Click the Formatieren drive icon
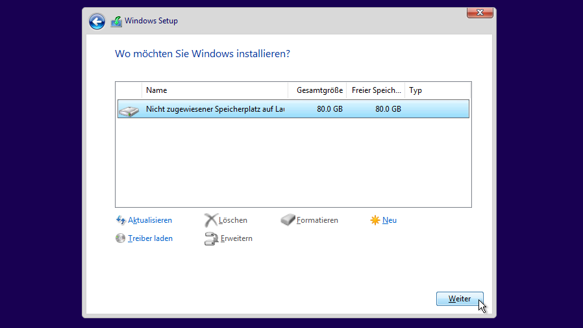This screenshot has height=328, width=583. tap(288, 220)
